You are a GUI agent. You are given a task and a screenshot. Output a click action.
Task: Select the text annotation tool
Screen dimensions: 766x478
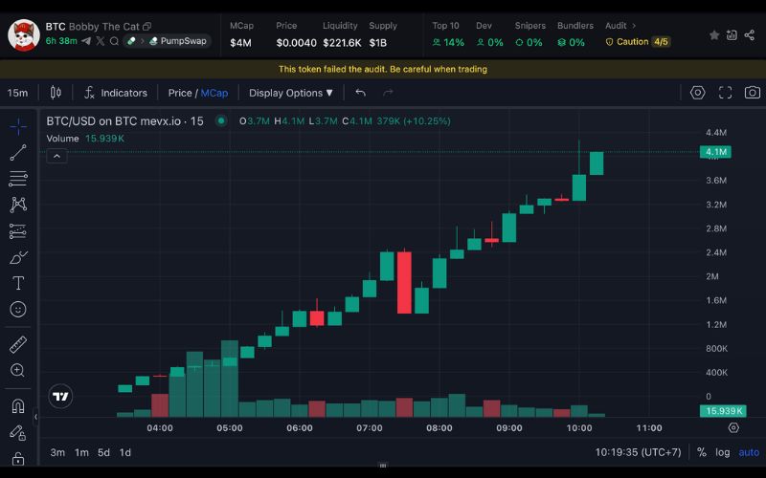[18, 283]
